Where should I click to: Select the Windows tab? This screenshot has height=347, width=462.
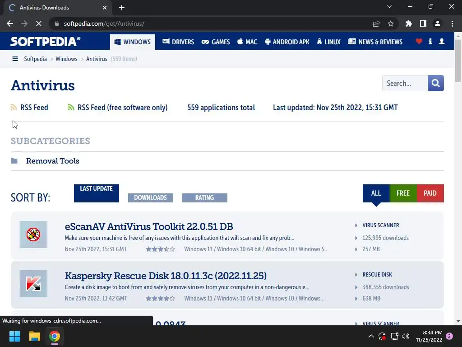[133, 42]
